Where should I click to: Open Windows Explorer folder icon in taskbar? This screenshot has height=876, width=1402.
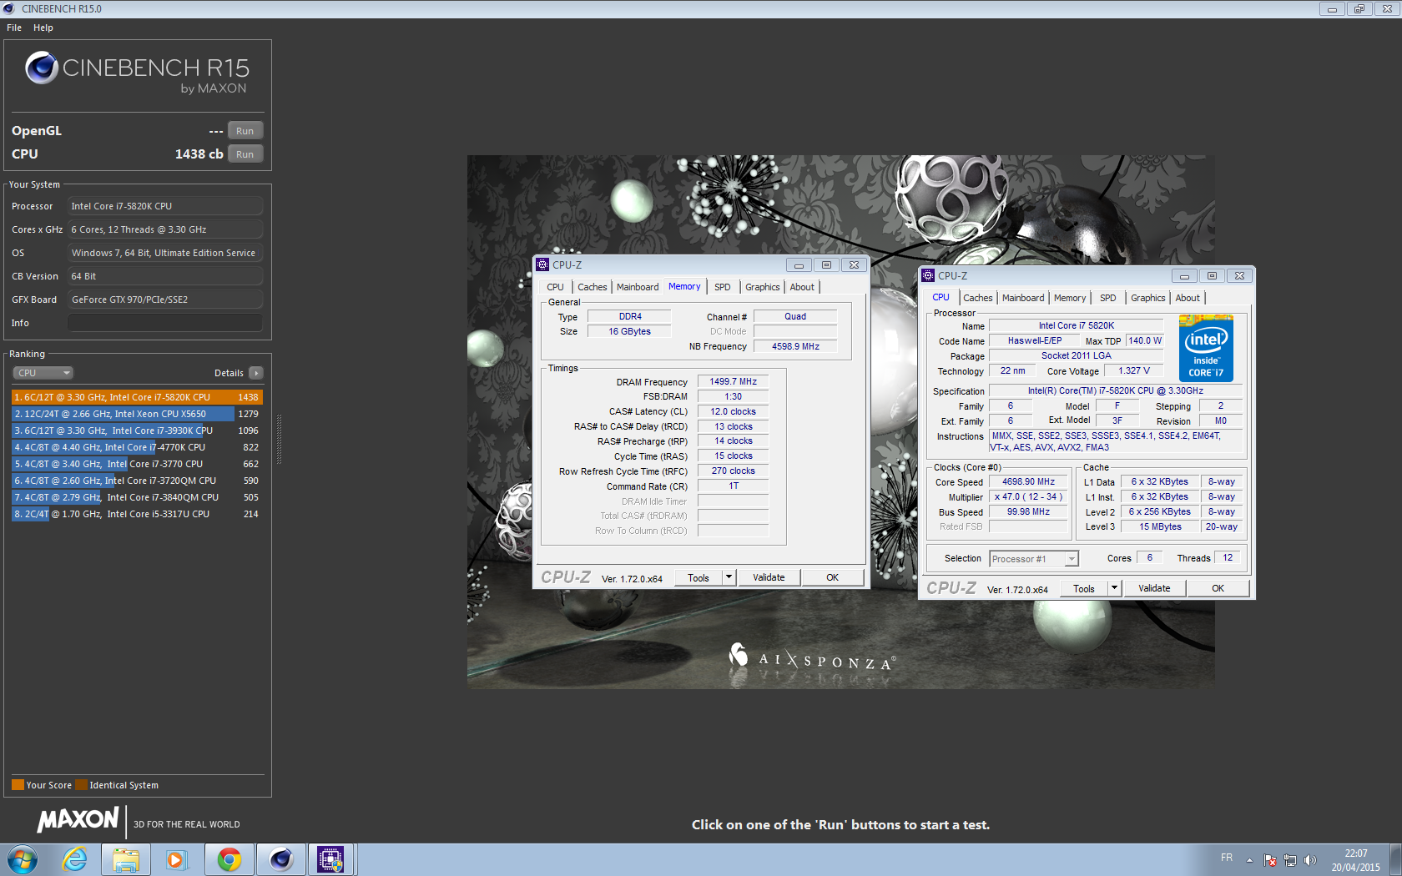(126, 859)
